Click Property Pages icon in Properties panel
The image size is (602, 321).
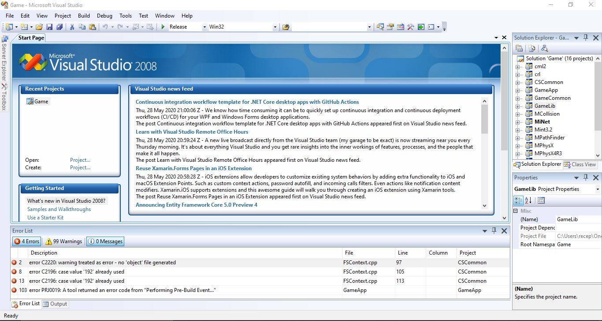click(541, 201)
